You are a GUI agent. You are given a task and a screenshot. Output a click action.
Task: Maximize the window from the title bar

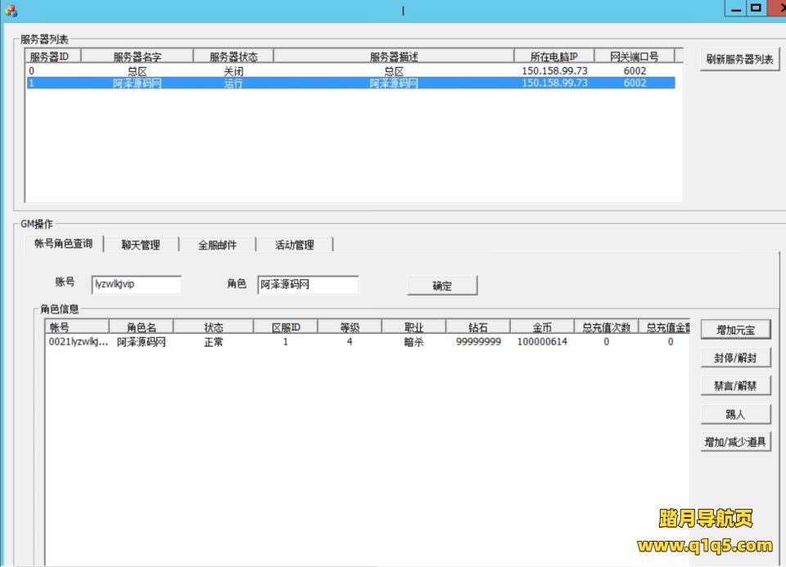click(755, 8)
